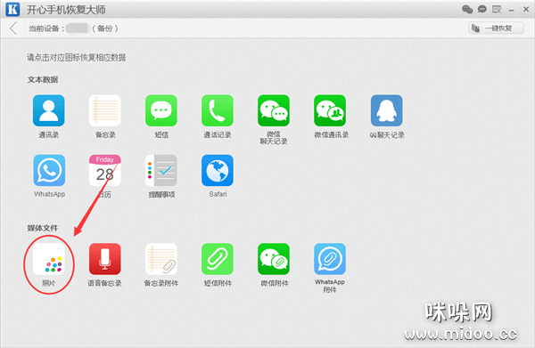Open QQ聊天记录 chat recovery icon
The width and height of the screenshot is (535, 348).
click(x=387, y=110)
